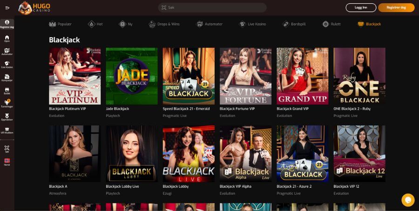419x211 pixels.
Task: Click the 'Atmosfera' provider label
Action: click(x=57, y=193)
